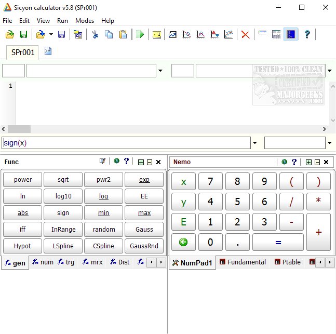Switch to the Fundamental tab
Image resolution: width=336 pixels, height=334 pixels.
(243, 262)
